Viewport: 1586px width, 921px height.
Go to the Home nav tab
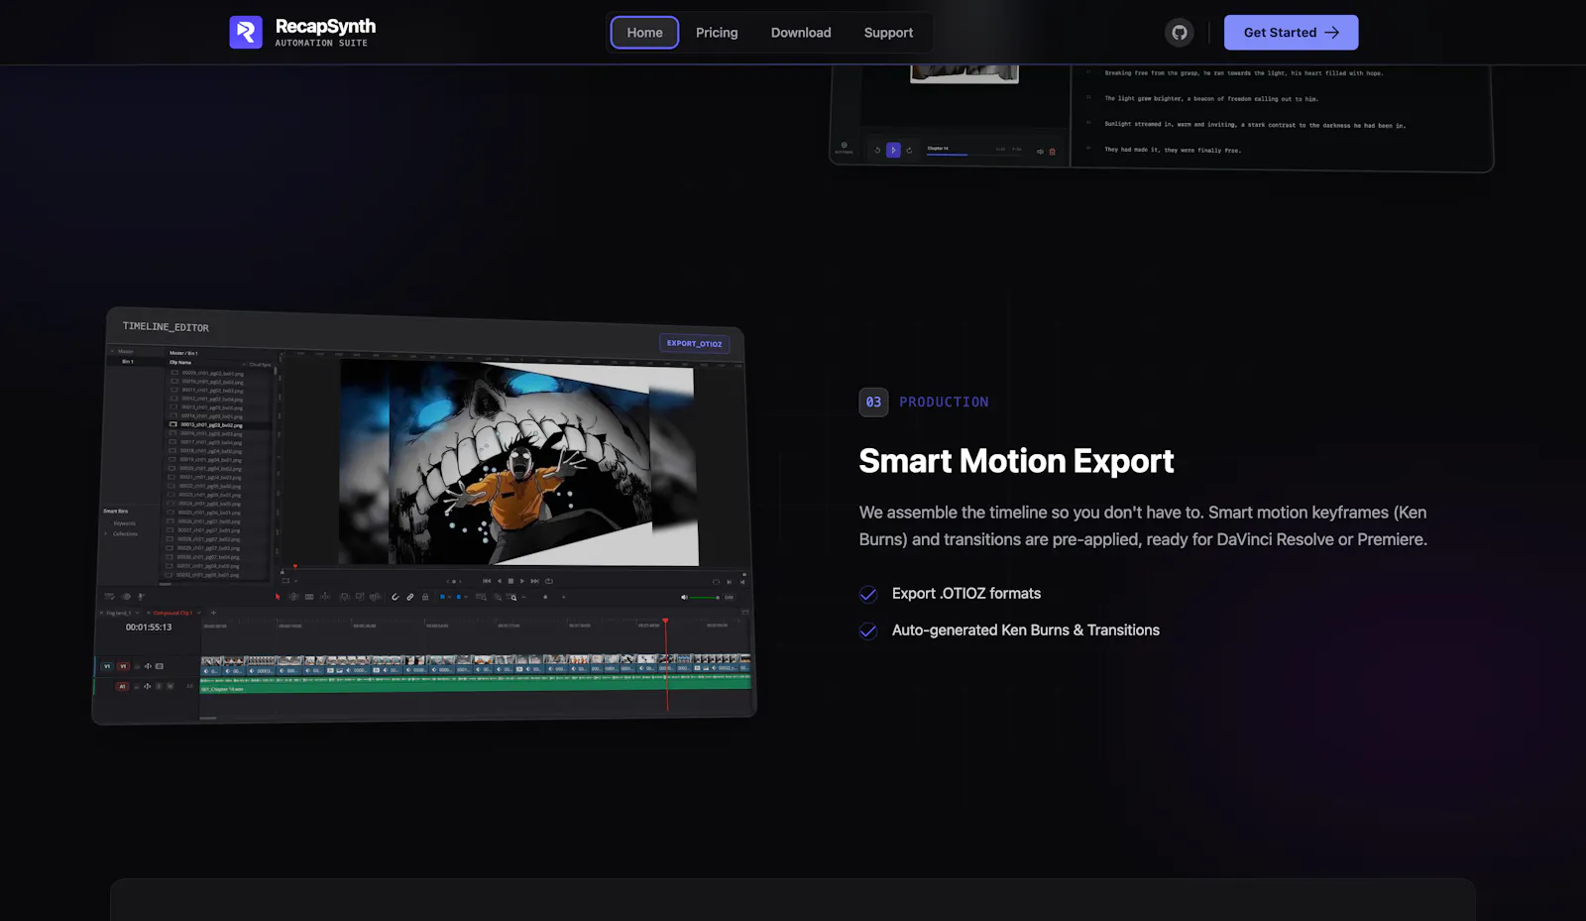coord(644,33)
